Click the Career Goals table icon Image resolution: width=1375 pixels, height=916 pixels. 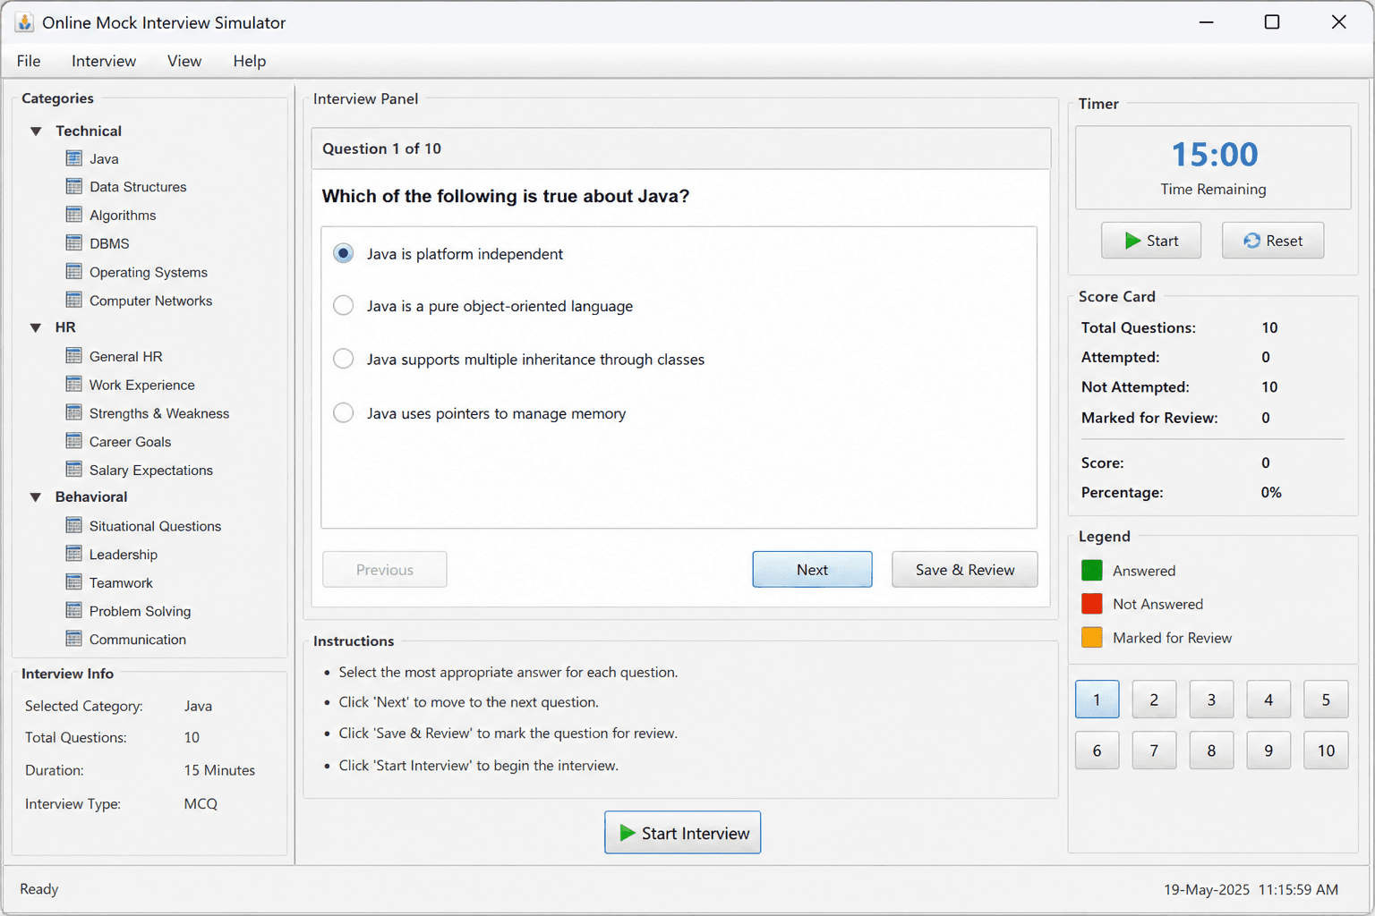[74, 441]
